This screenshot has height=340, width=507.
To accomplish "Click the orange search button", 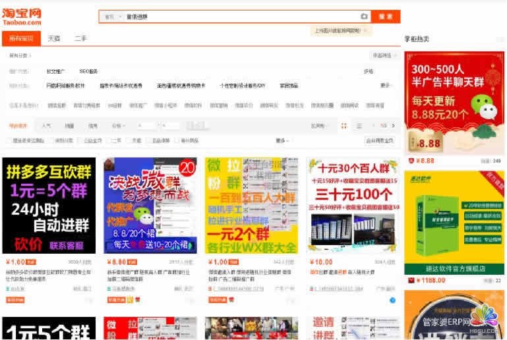I will 385,16.
